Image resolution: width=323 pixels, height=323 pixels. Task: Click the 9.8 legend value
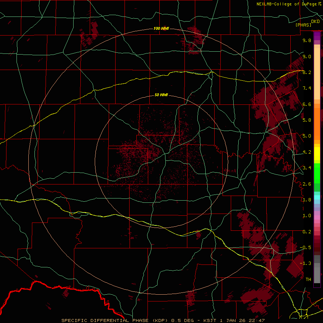coord(307,40)
